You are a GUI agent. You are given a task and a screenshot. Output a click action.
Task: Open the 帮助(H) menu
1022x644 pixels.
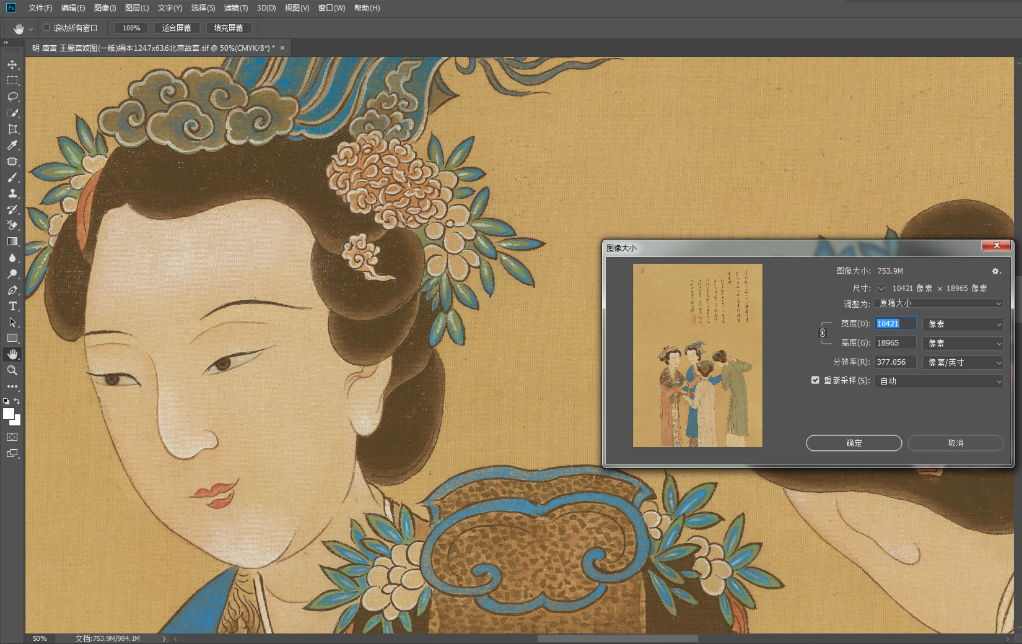click(x=367, y=8)
